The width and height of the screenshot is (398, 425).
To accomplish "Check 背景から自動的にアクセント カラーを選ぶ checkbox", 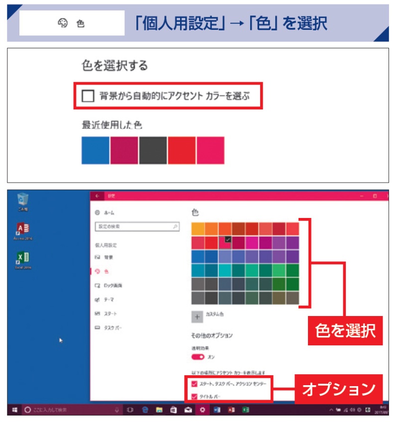I will point(88,96).
